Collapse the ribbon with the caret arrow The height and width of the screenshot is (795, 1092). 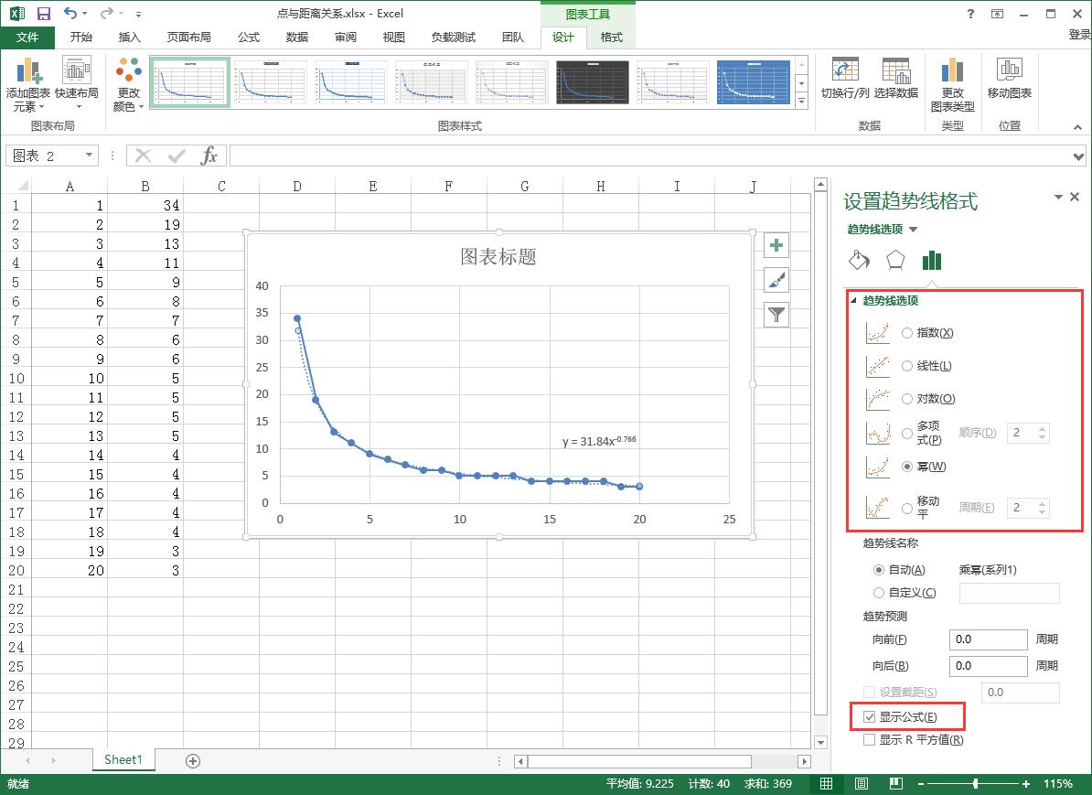tap(1077, 126)
